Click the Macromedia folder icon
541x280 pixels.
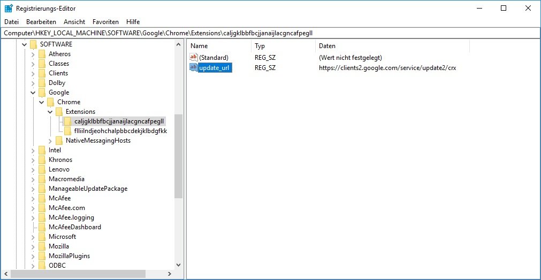pyautogui.click(x=42, y=179)
